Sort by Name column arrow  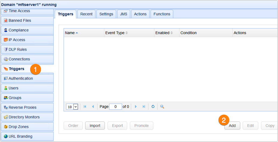coord(77,33)
